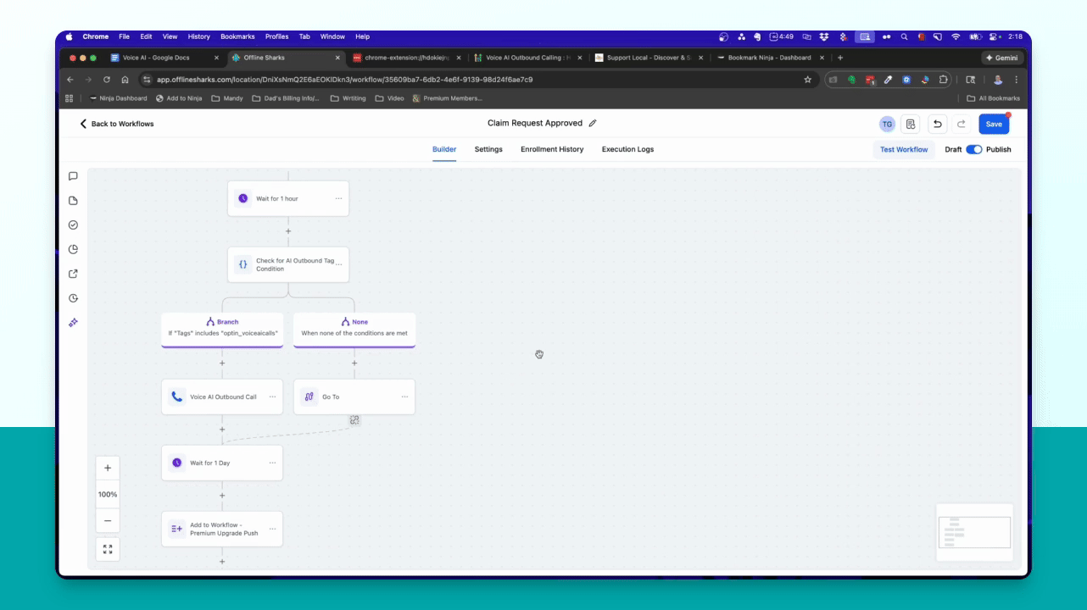
Task: Click the zoom in plus button
Action: pos(108,468)
